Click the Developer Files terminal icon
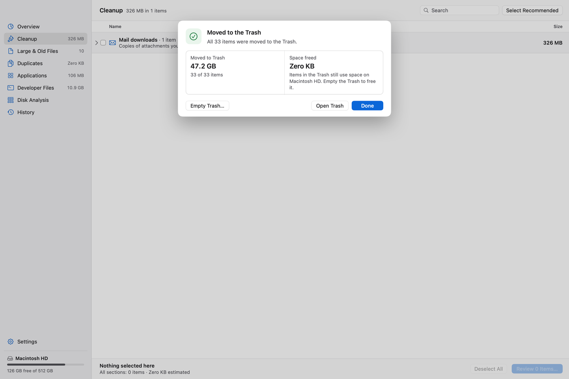This screenshot has width=569, height=379. point(11,88)
